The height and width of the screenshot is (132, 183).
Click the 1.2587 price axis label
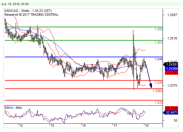coord(172,15)
